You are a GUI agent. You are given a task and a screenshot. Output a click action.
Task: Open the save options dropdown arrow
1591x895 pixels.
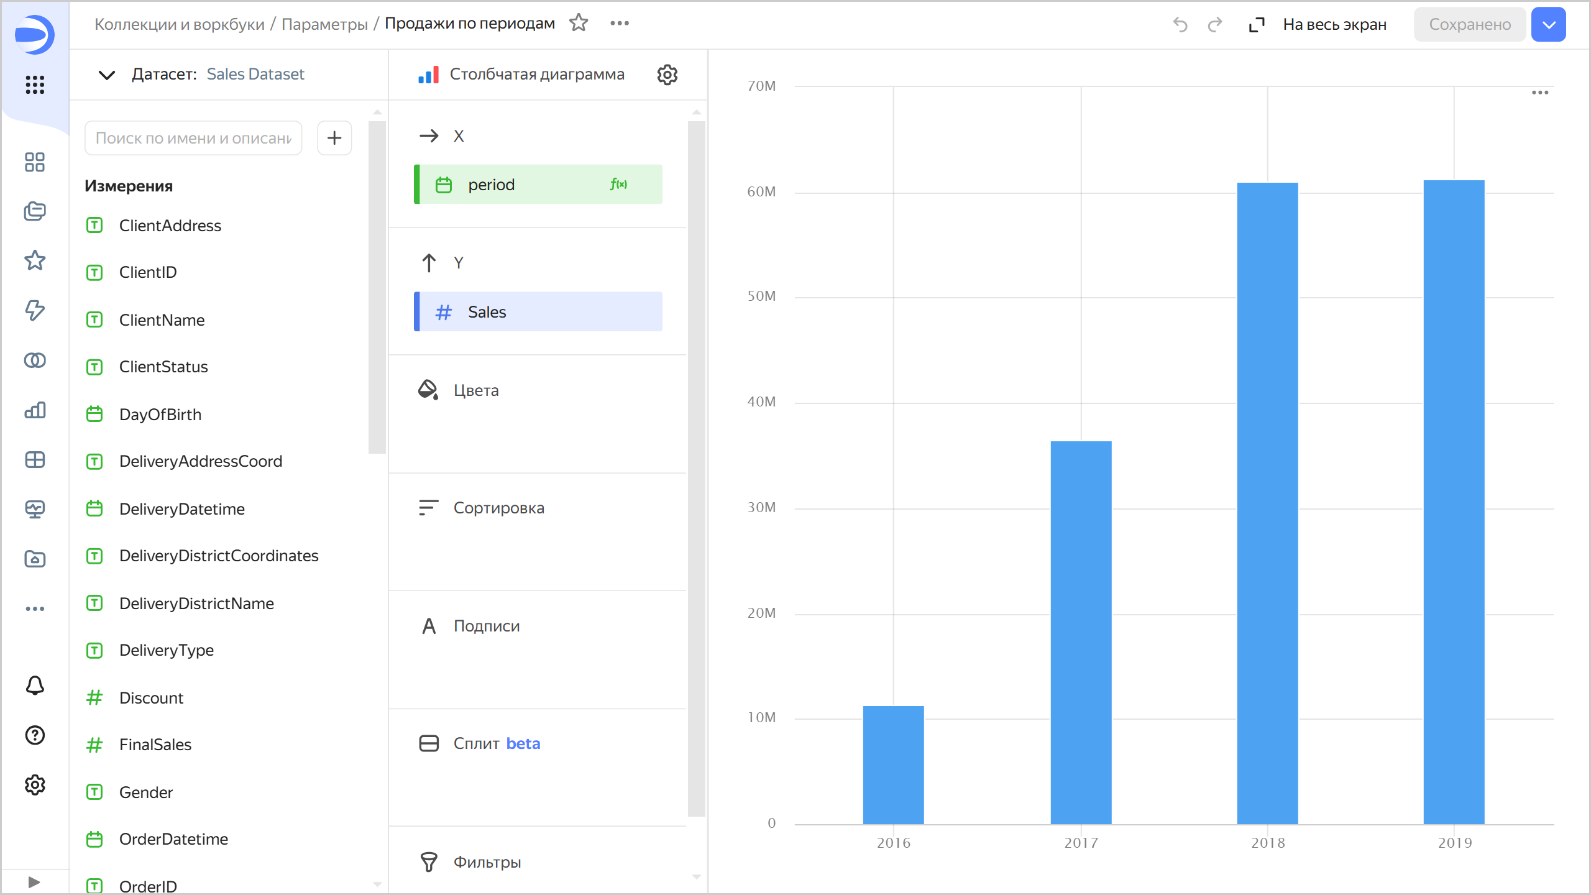tap(1548, 24)
